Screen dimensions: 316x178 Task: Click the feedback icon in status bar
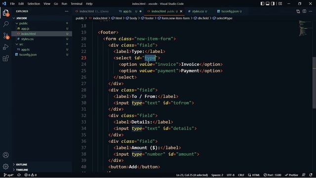(304, 175)
